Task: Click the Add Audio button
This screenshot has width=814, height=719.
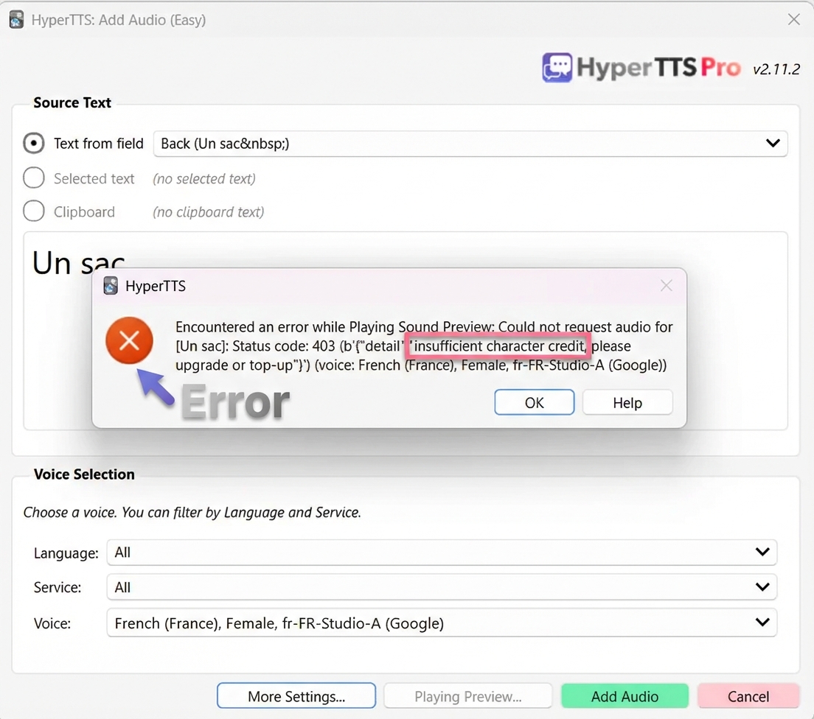Action: point(625,695)
